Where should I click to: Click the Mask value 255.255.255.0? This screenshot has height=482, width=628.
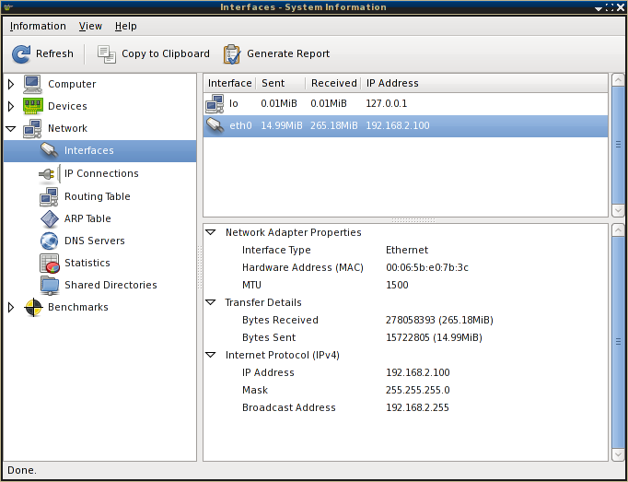pos(418,390)
